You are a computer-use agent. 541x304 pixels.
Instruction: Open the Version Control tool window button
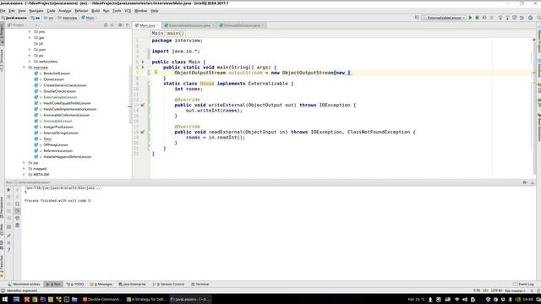pyautogui.click(x=169, y=284)
